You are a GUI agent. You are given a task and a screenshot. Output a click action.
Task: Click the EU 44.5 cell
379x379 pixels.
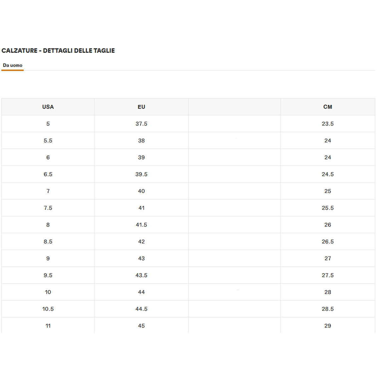tap(141, 309)
